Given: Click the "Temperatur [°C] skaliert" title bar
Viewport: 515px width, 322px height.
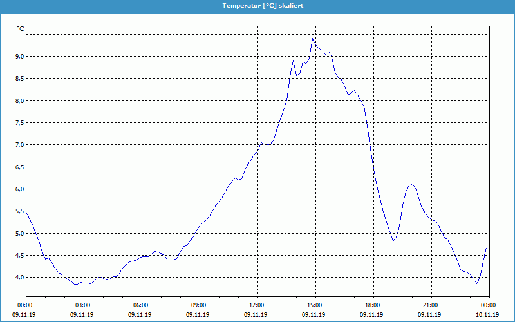Looking at the screenshot, I should pos(257,5).
